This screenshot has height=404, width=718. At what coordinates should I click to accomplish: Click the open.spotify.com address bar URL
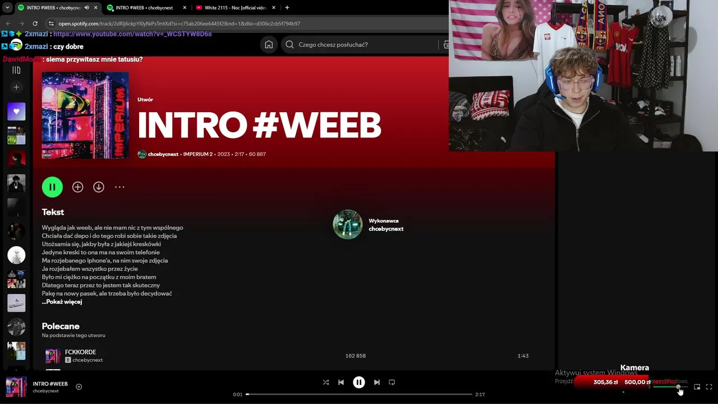tap(179, 24)
